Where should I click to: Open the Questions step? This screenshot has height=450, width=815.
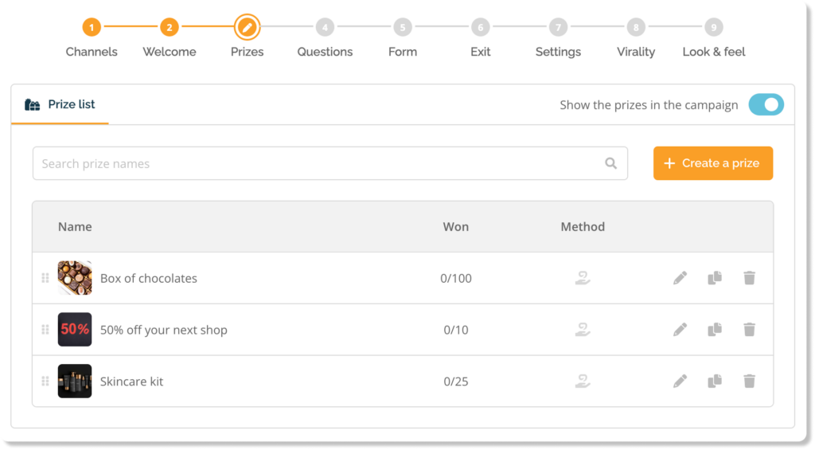[x=325, y=28]
